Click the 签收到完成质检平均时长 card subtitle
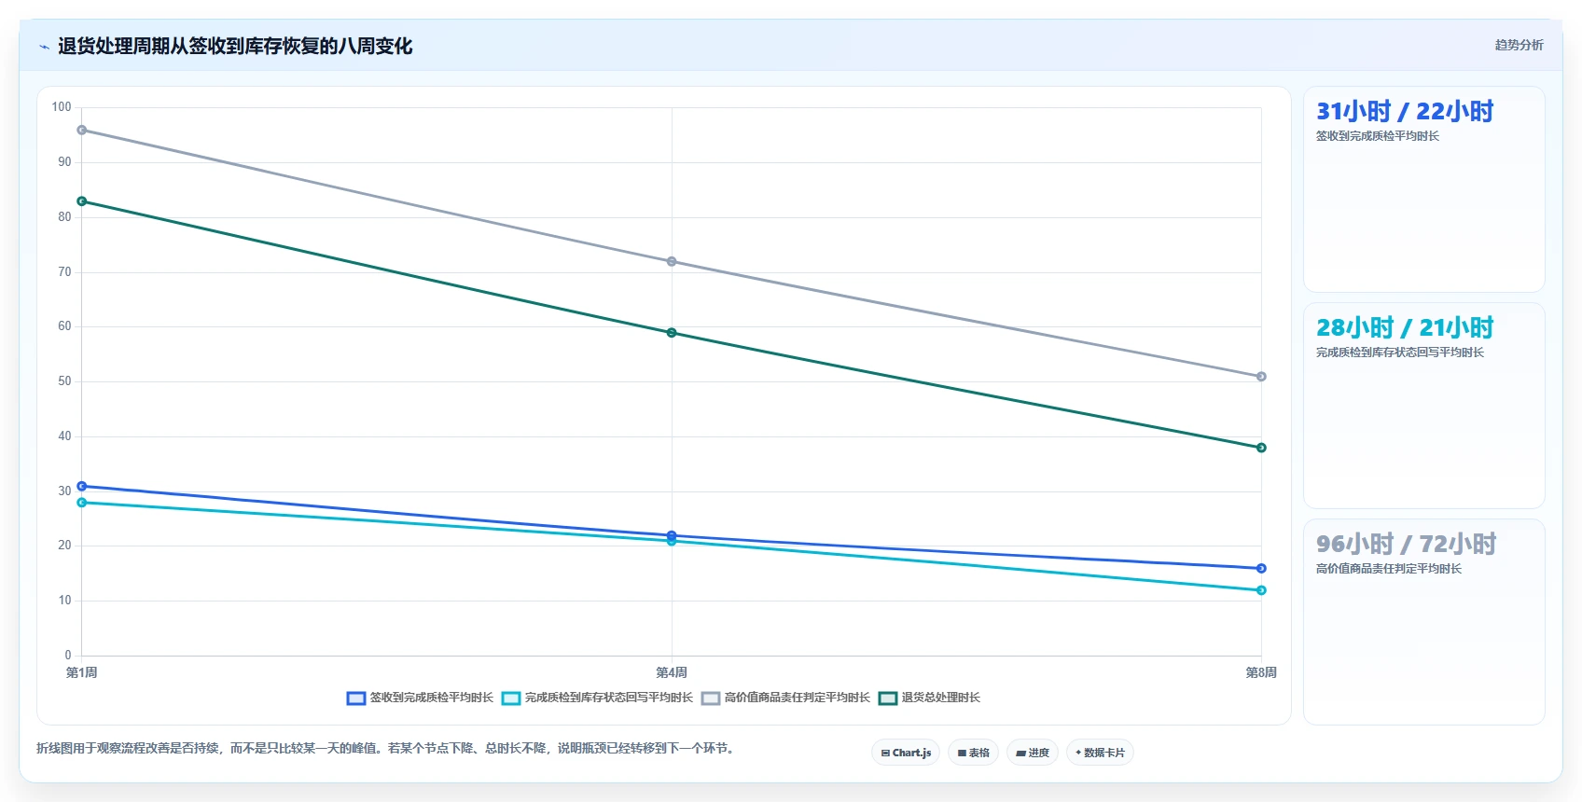This screenshot has width=1582, height=802. [x=1378, y=136]
